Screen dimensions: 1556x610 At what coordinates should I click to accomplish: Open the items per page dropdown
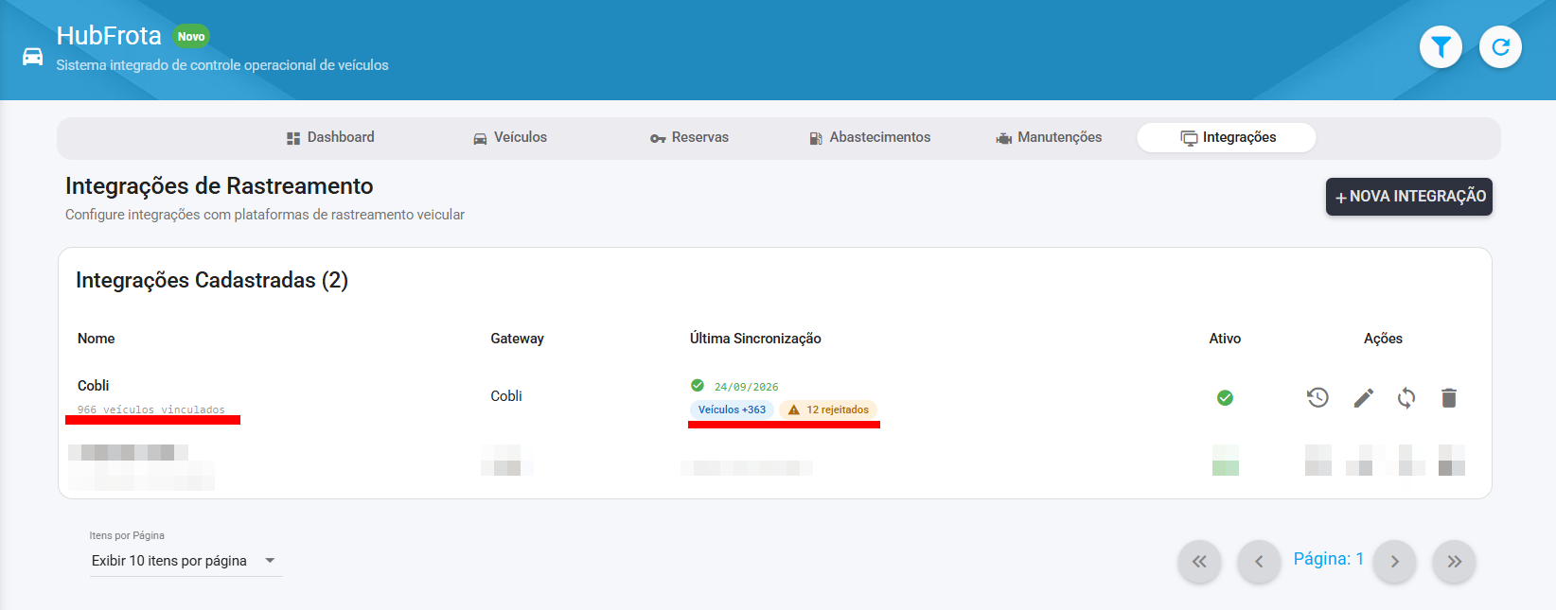(186, 561)
